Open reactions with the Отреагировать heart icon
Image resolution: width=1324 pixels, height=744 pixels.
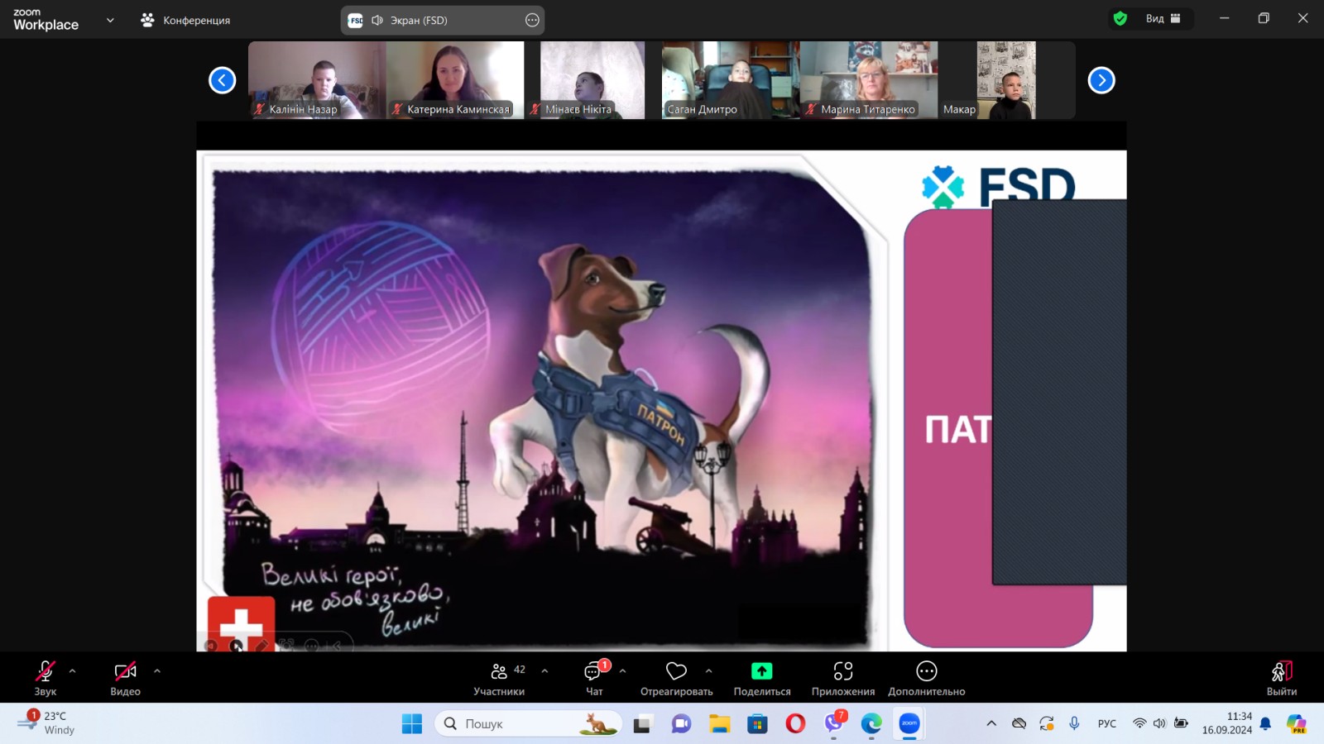point(676,678)
